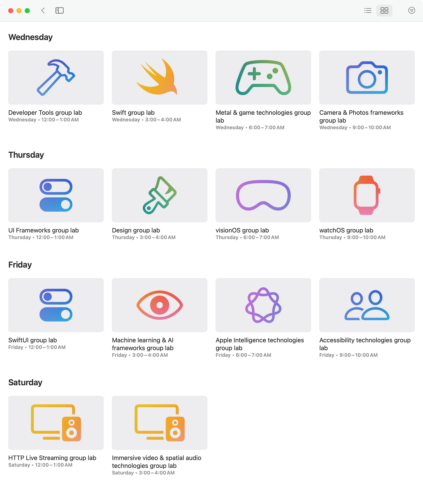Open the filter options menu button

coord(412,11)
